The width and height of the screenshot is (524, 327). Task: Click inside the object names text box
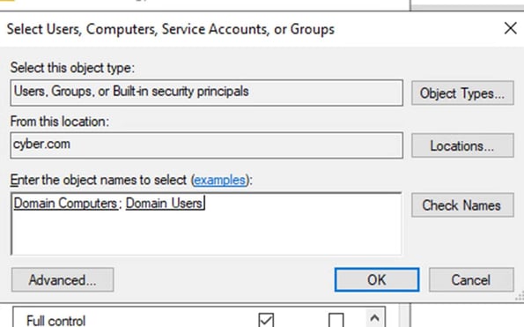(x=206, y=224)
